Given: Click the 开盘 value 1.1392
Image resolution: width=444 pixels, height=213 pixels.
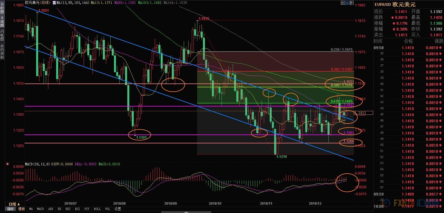Looking at the screenshot, I should pyautogui.click(x=436, y=12).
